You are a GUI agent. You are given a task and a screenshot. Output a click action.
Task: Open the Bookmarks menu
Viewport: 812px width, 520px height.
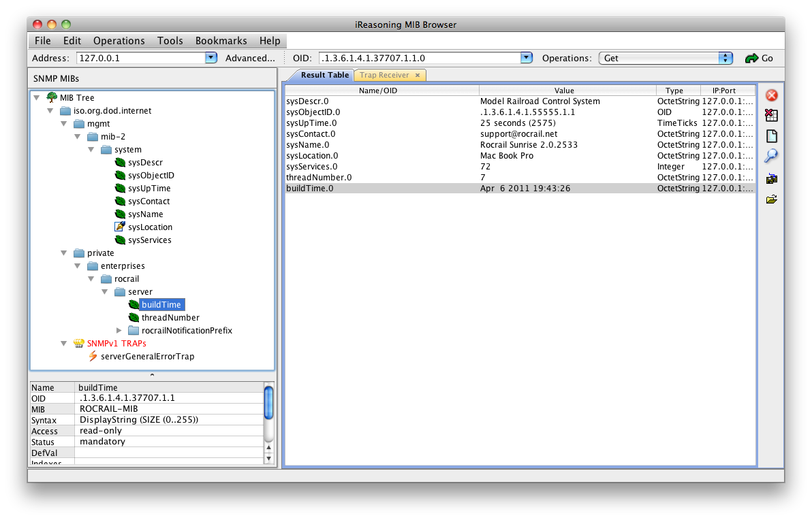point(221,41)
